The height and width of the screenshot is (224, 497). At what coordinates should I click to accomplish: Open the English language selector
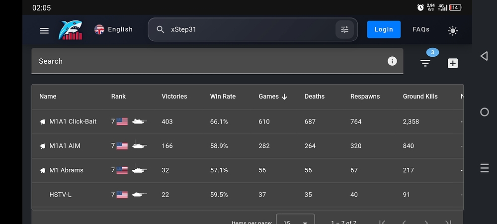coord(113,29)
